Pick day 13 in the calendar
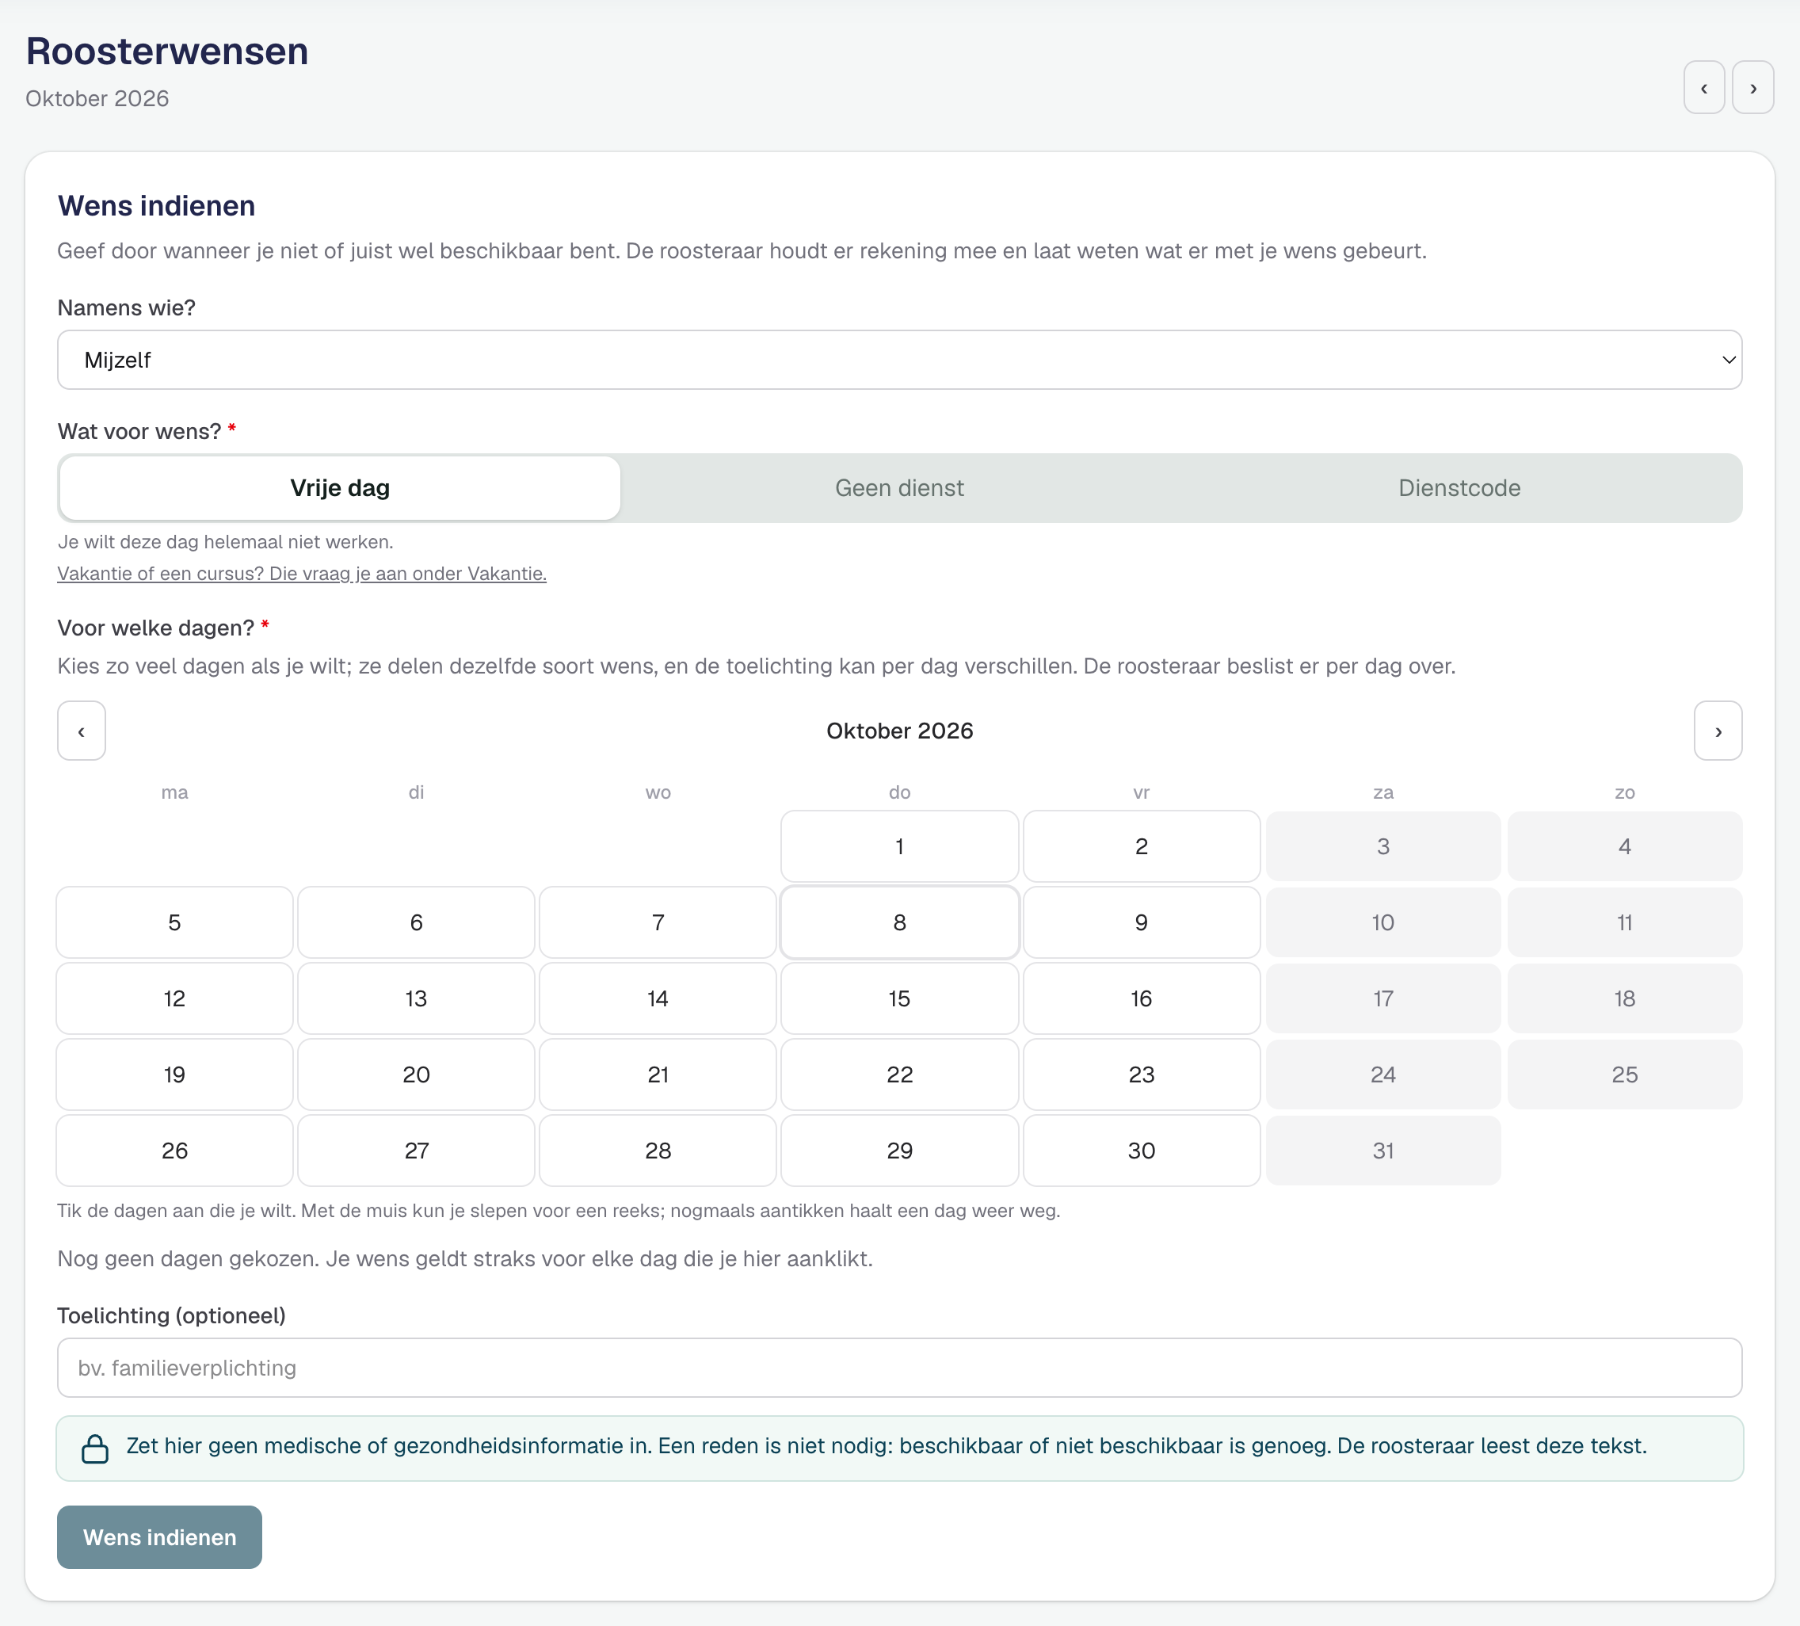The image size is (1800, 1626). click(x=416, y=998)
